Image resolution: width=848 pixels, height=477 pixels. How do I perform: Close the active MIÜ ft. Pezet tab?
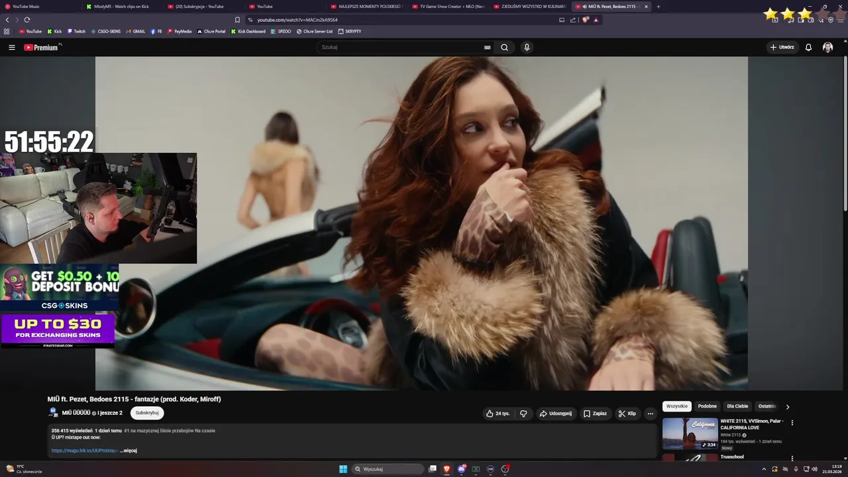(646, 7)
